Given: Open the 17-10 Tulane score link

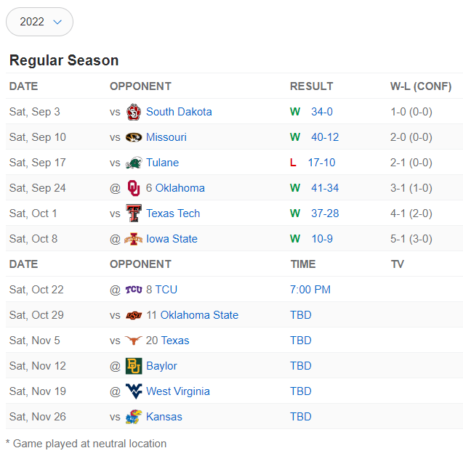Looking at the screenshot, I should (x=321, y=163).
